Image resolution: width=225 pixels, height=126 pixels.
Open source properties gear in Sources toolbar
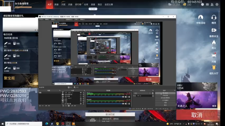69,106
